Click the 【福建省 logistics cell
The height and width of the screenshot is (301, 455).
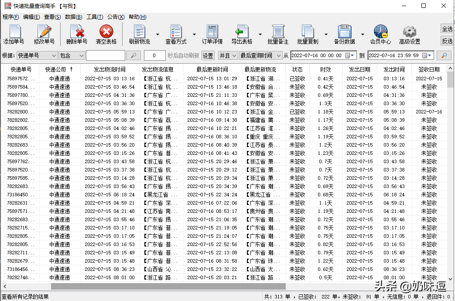pyautogui.click(x=263, y=120)
